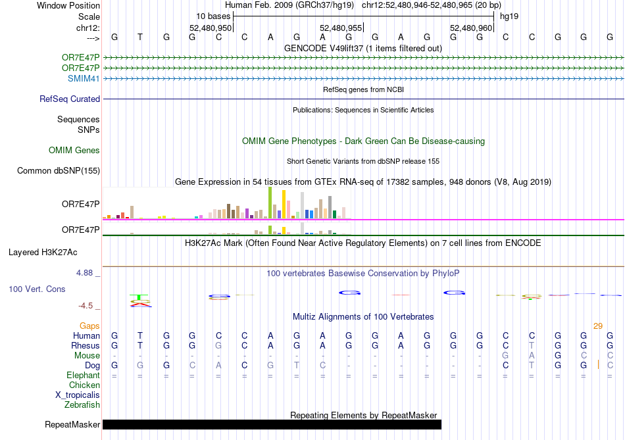Image resolution: width=625 pixels, height=440 pixels.
Task: Open the OMIM Genes track label
Action: click(x=74, y=150)
